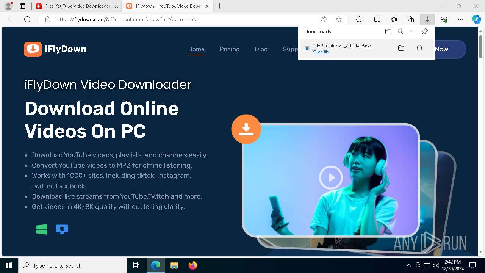Select the Mac platform icon
485x273 pixels.
[x=62, y=229]
